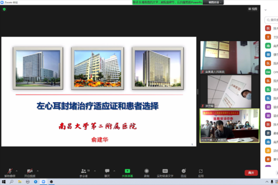Select the video tile with the masked person
The height and width of the screenshot is (185, 278).
tap(229, 92)
